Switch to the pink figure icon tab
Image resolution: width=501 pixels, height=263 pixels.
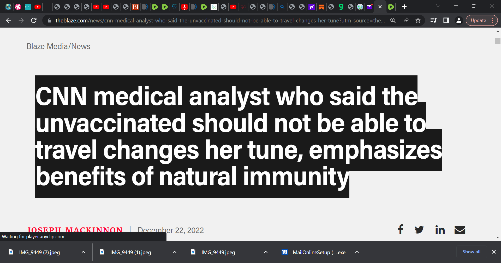18,7
